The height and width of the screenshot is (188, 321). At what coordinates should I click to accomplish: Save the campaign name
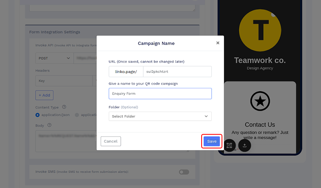tap(212, 141)
